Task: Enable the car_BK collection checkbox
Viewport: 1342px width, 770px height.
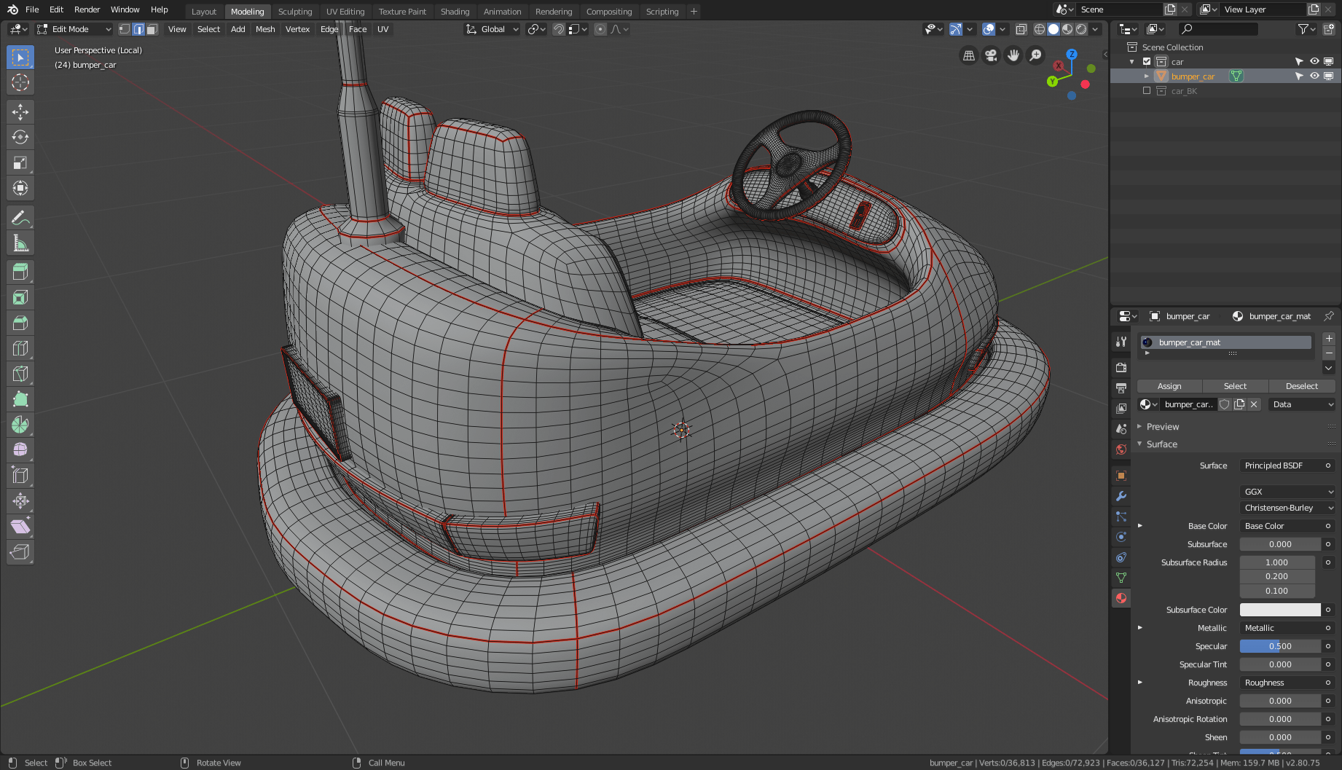Action: (x=1147, y=91)
